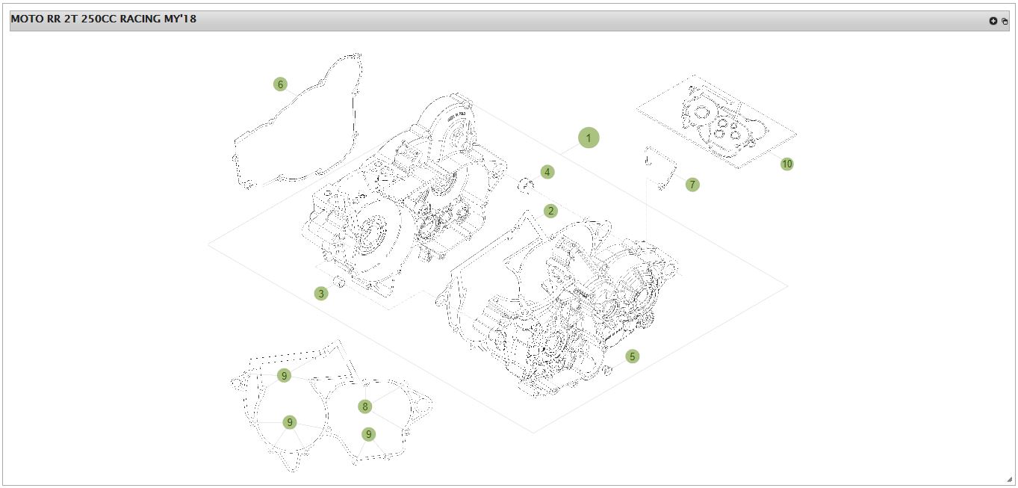
Task: Select part marker 3 below the left crankcase
Action: 321,294
